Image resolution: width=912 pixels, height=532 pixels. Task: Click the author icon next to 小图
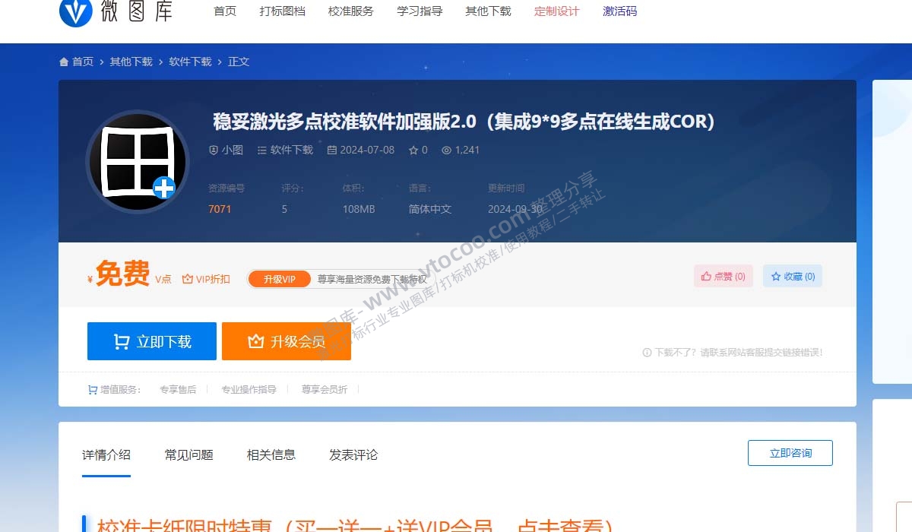click(x=214, y=150)
